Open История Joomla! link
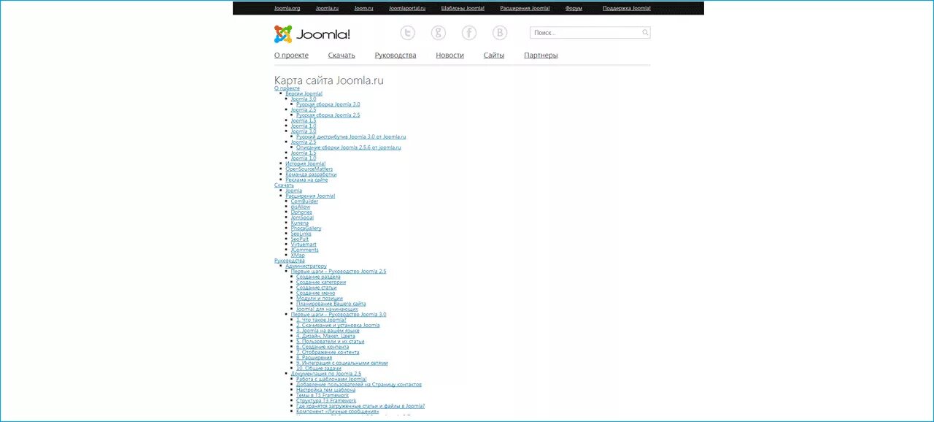934x422 pixels. coord(305,164)
